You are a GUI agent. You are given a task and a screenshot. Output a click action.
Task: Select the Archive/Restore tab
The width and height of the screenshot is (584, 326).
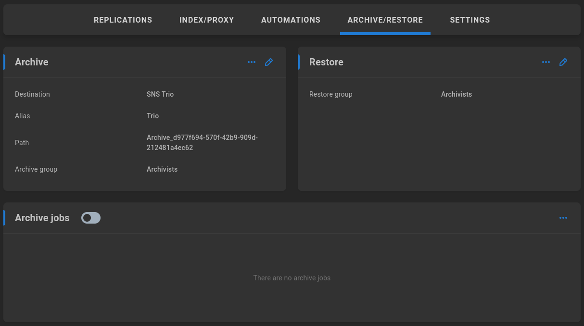(x=385, y=20)
